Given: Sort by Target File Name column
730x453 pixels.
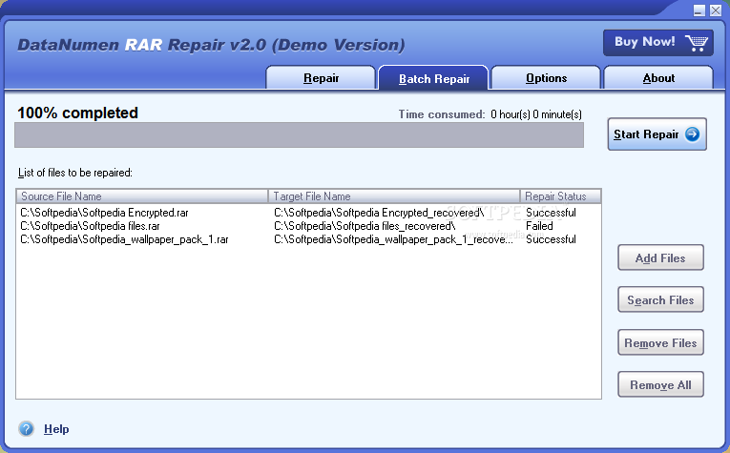Looking at the screenshot, I should (x=394, y=196).
